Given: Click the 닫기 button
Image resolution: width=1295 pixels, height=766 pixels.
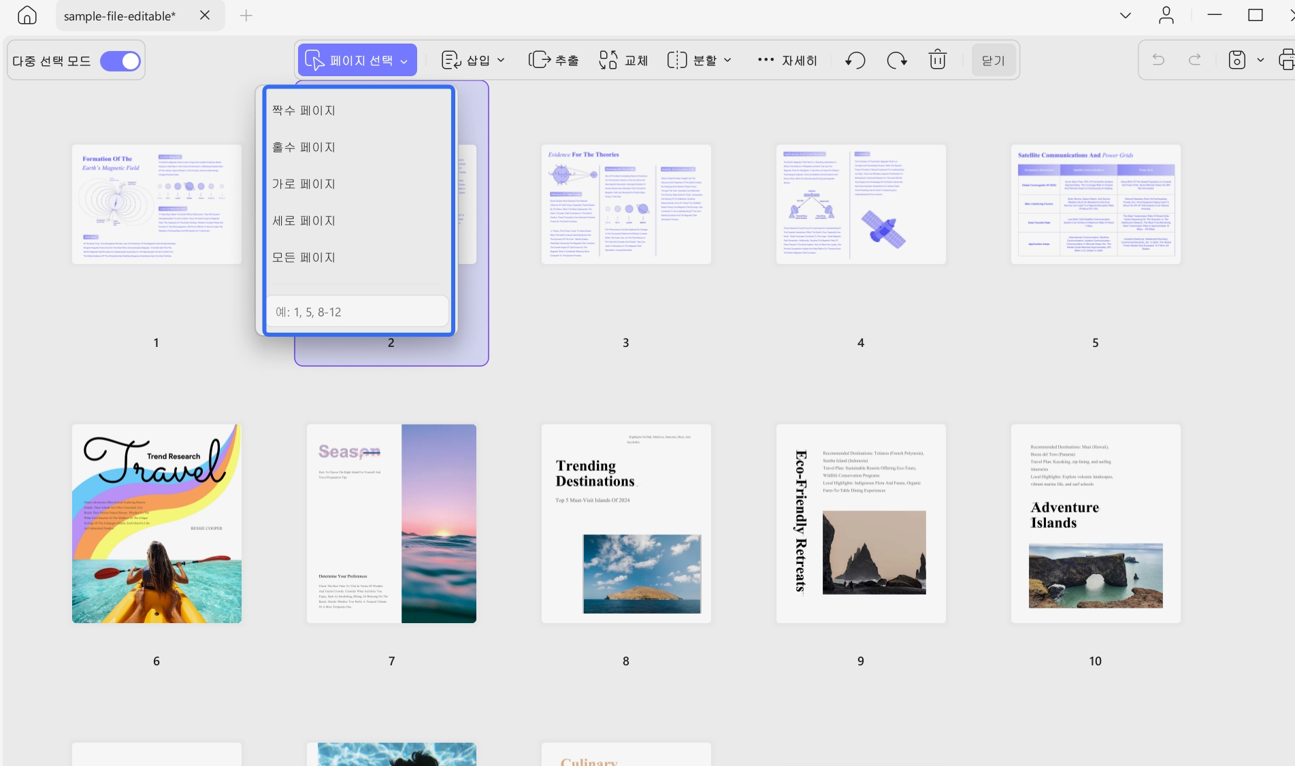Looking at the screenshot, I should pyautogui.click(x=994, y=61).
